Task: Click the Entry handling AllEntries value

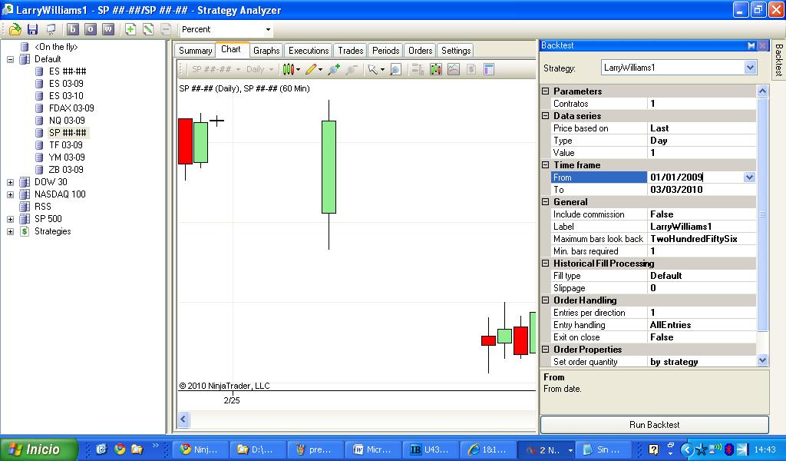Action: pyautogui.click(x=702, y=325)
